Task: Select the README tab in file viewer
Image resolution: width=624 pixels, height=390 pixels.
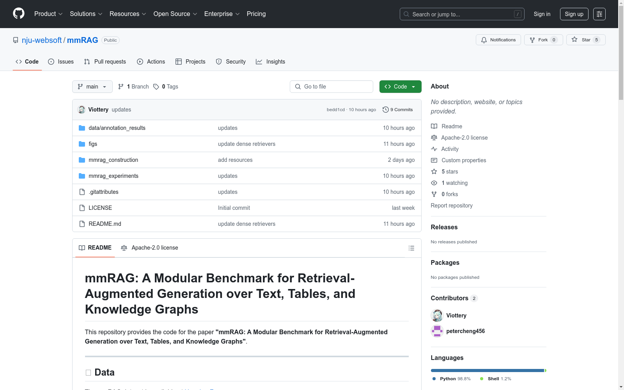Action: (95, 248)
